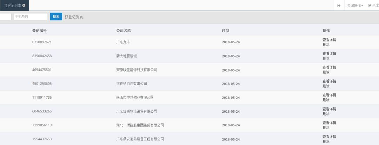Delete the 广东九丰 record
The width and height of the screenshot is (379, 145).
[326, 45]
